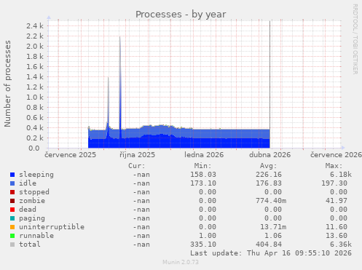Image resolution: width=362 pixels, height=270 pixels.
Task: Click y-axis tick label '2.4 k'
Action: (35, 26)
